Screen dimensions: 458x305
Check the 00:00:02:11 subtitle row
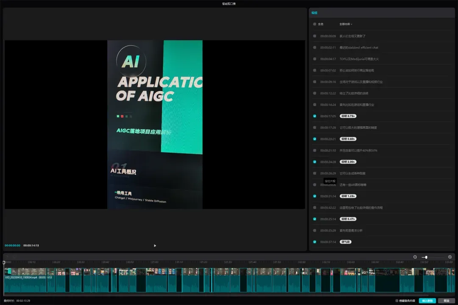click(315, 47)
